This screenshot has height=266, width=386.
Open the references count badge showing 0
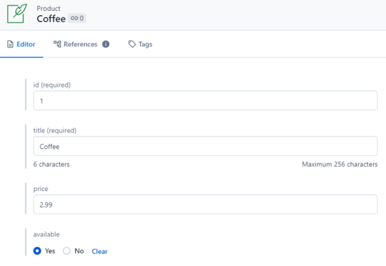[x=77, y=18]
